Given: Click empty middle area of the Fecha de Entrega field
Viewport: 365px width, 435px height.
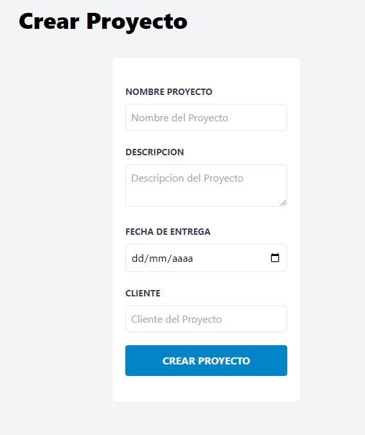Looking at the screenshot, I should click(x=231, y=258).
